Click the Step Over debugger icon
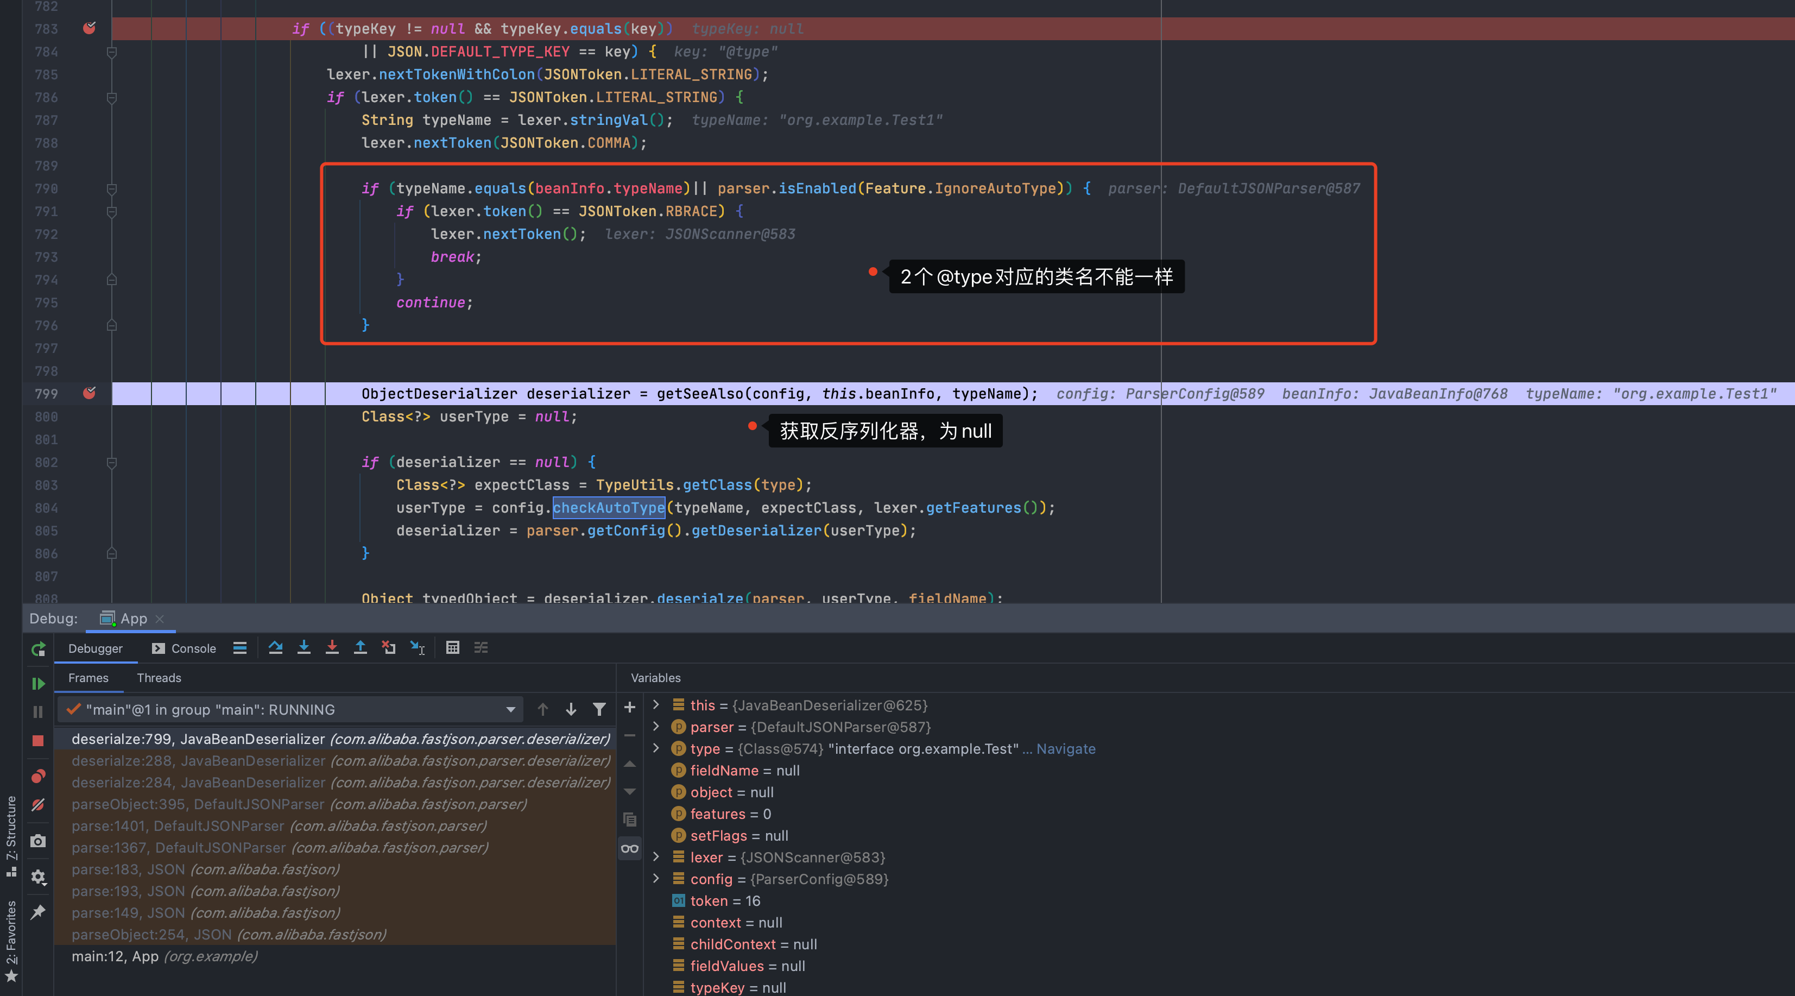Screen dimensions: 1795x996 pos(275,647)
